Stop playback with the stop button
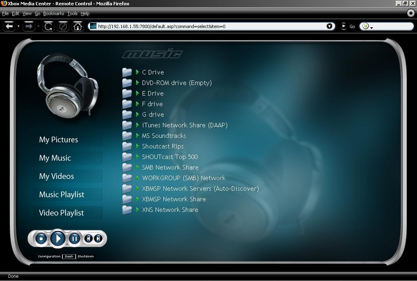The width and height of the screenshot is (417, 281). [x=41, y=239]
